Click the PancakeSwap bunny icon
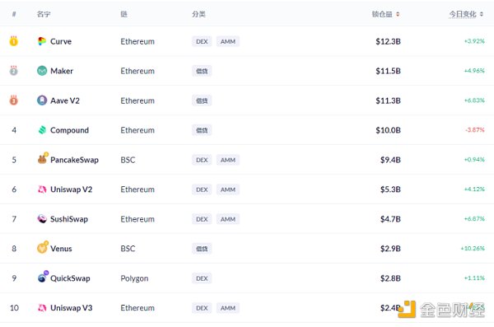Image resolution: width=494 pixels, height=327 pixels. point(43,159)
